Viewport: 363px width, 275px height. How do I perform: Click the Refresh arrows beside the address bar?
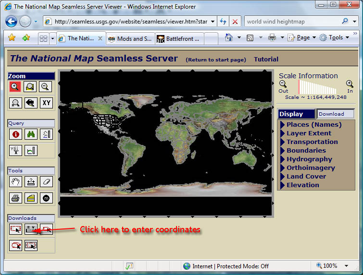click(x=223, y=22)
